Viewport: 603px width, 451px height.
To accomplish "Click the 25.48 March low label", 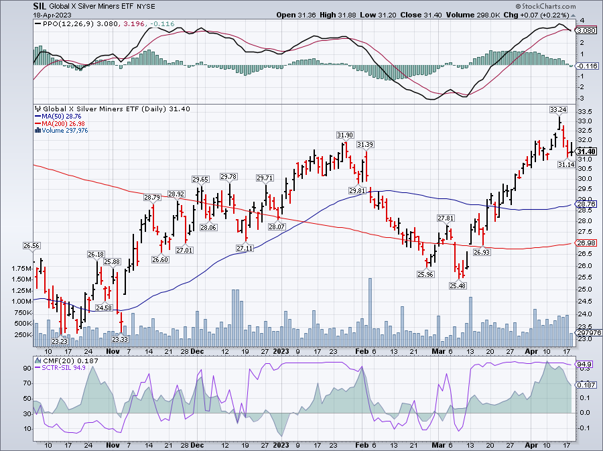I will pyautogui.click(x=457, y=285).
